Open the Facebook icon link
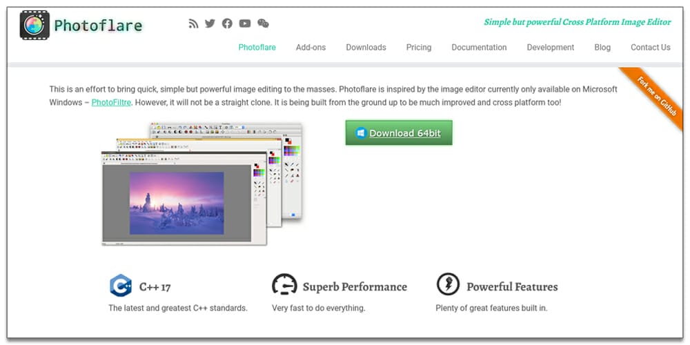 [x=227, y=23]
